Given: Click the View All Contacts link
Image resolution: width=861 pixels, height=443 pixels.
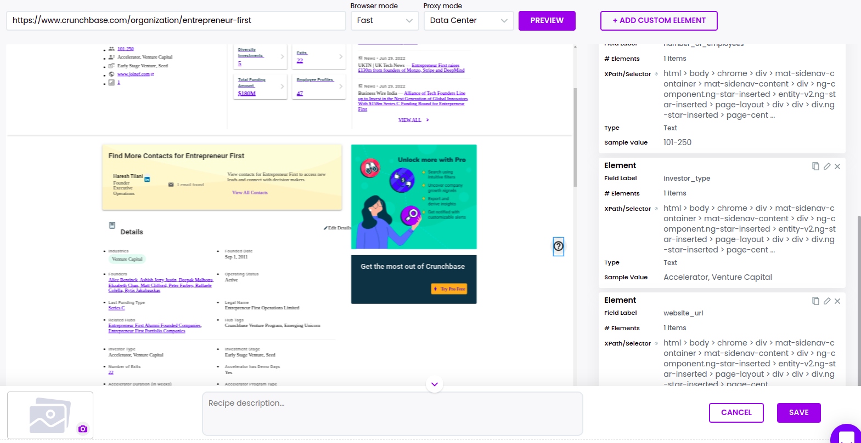Looking at the screenshot, I should [250, 193].
